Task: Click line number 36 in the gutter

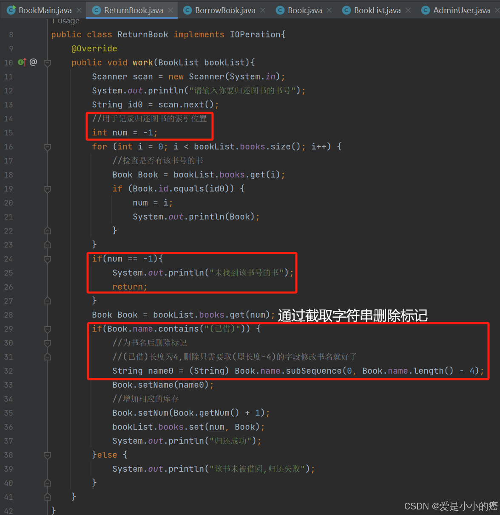Action: click(x=9, y=427)
